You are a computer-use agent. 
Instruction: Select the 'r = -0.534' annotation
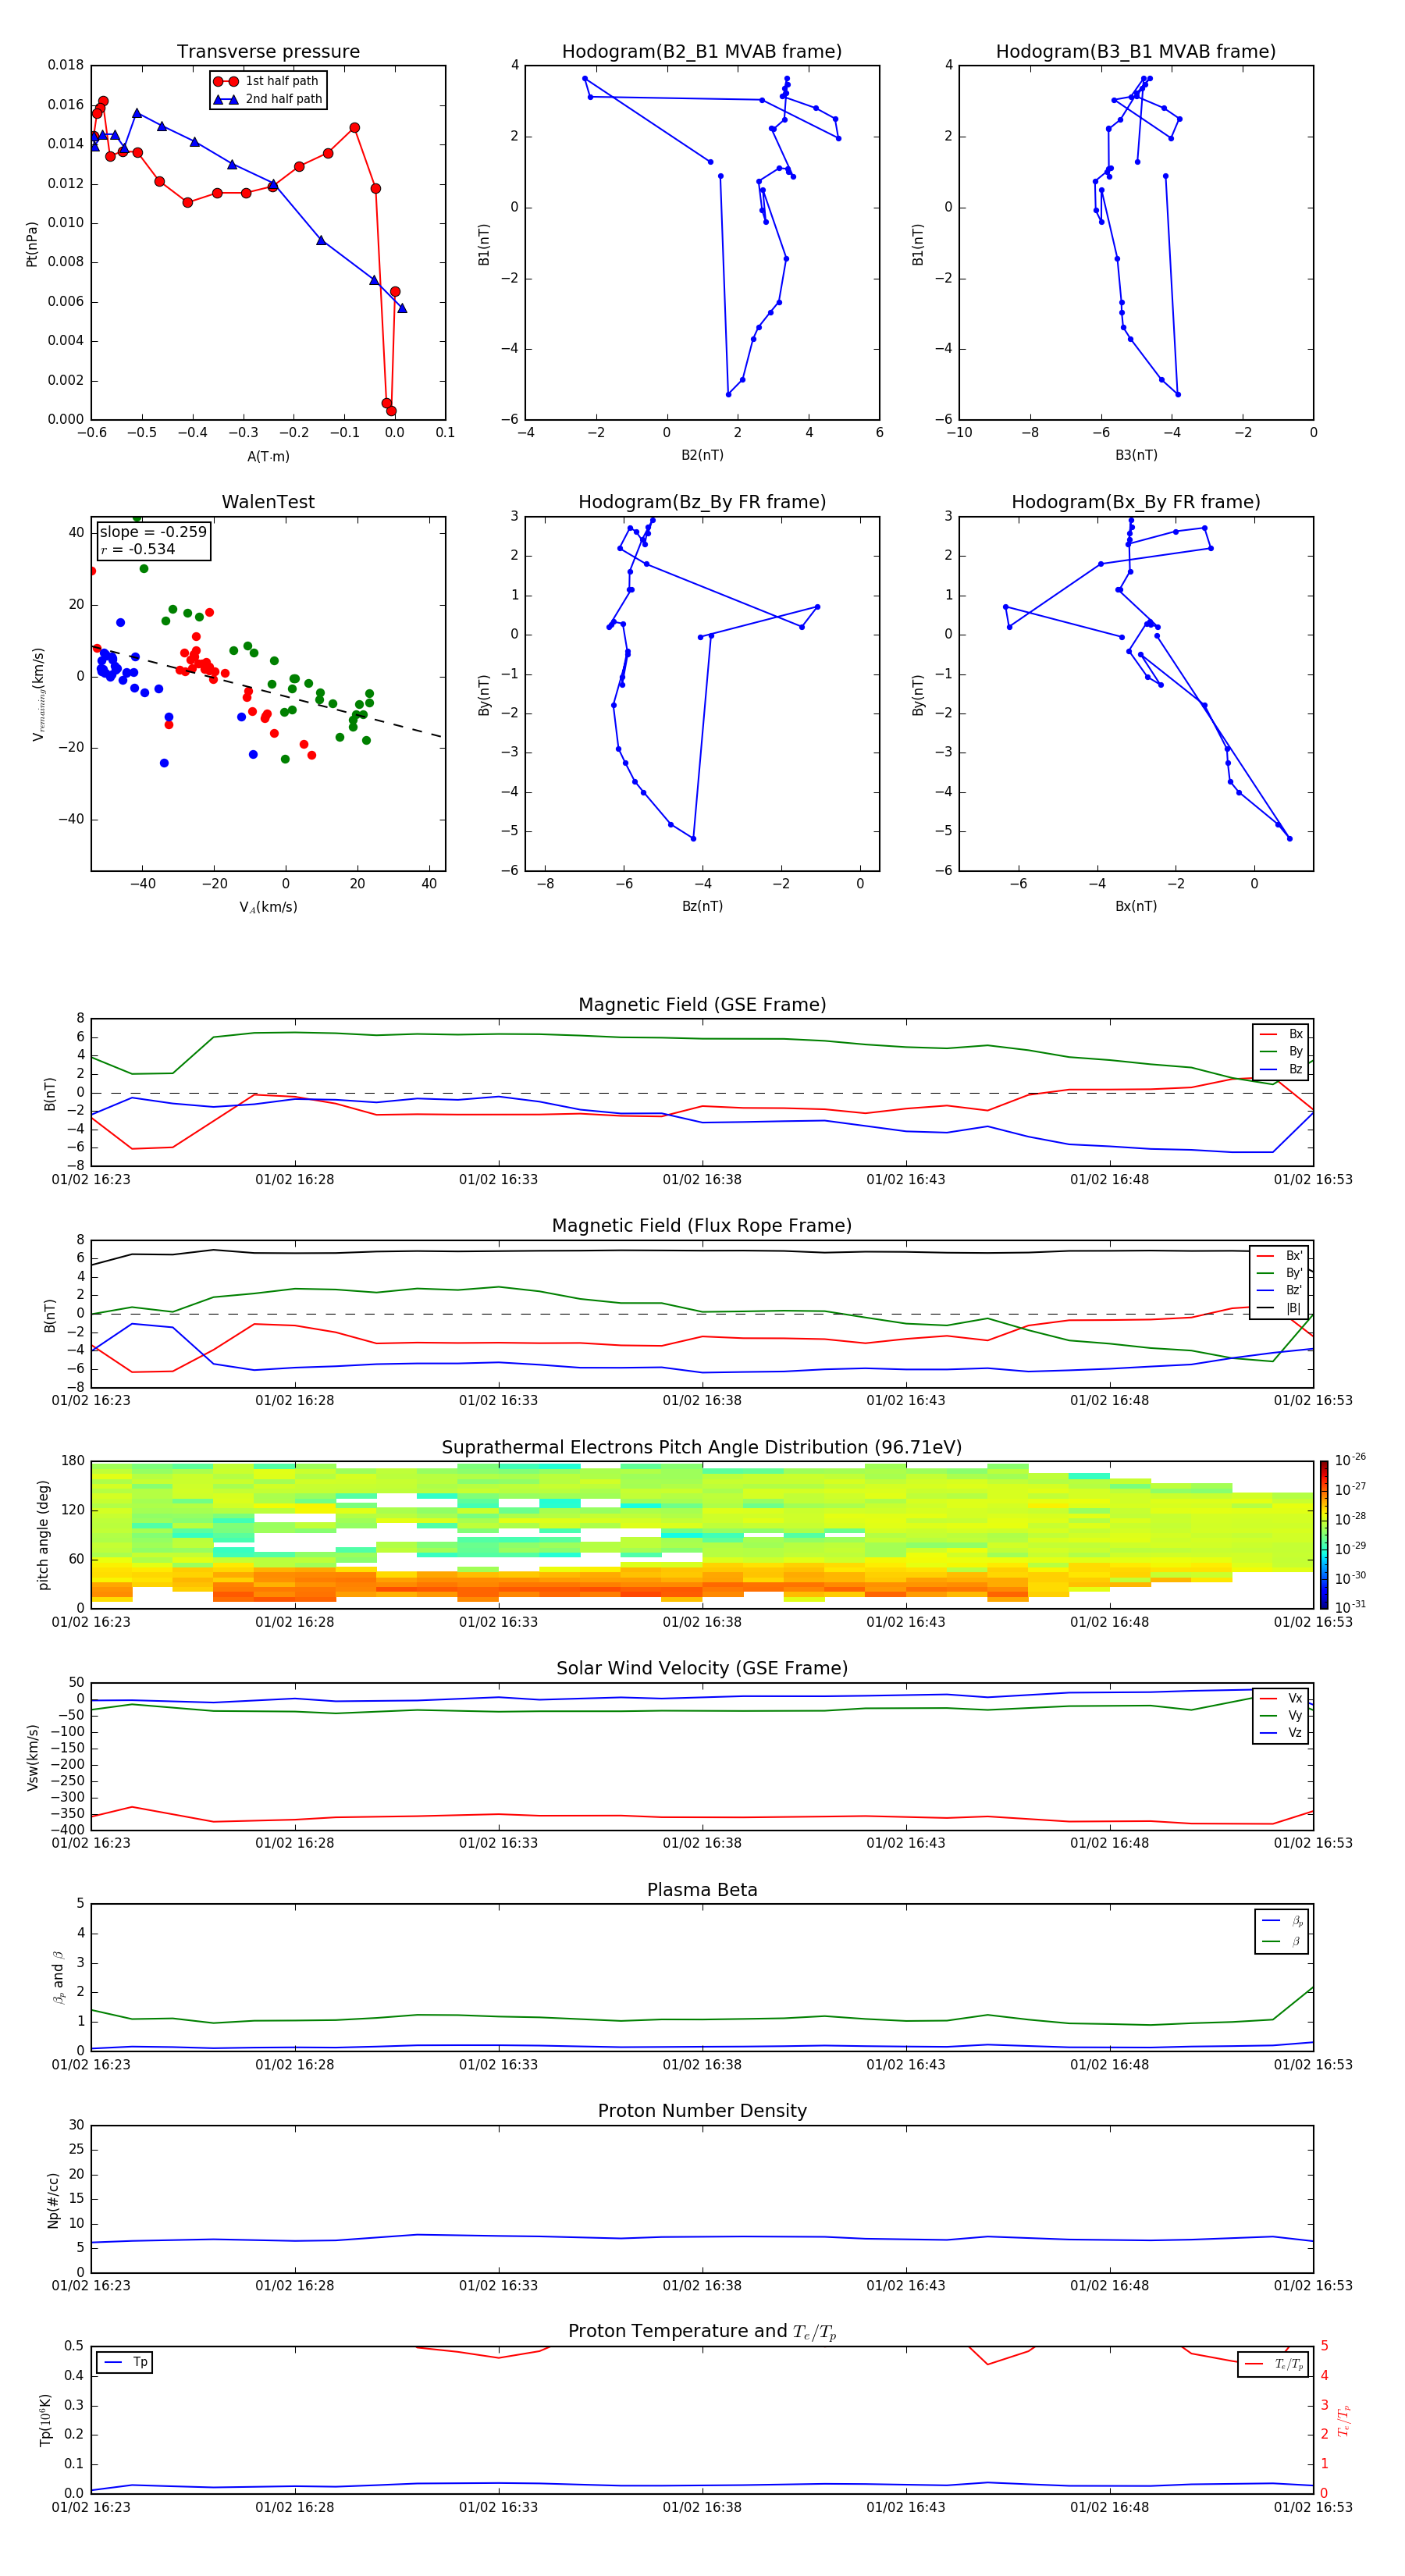[138, 549]
